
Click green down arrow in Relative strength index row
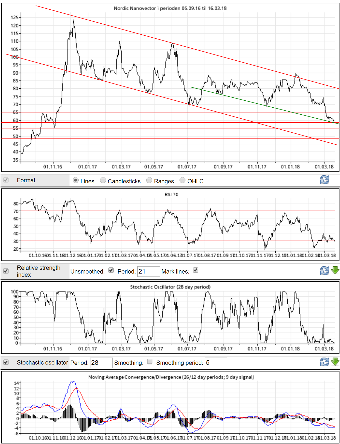point(335,270)
